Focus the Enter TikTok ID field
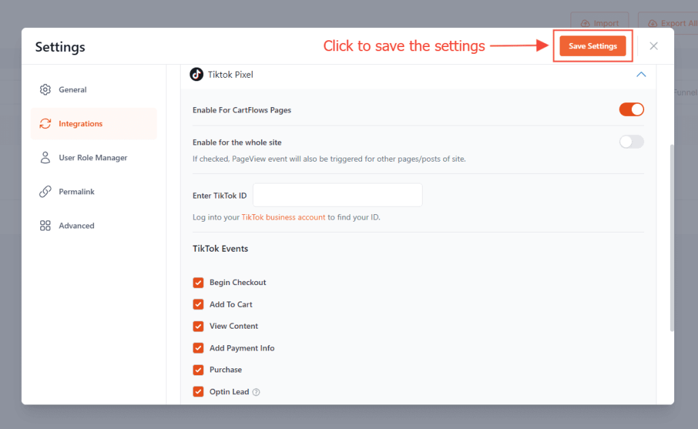Screen dimensions: 698x429 click(337, 195)
